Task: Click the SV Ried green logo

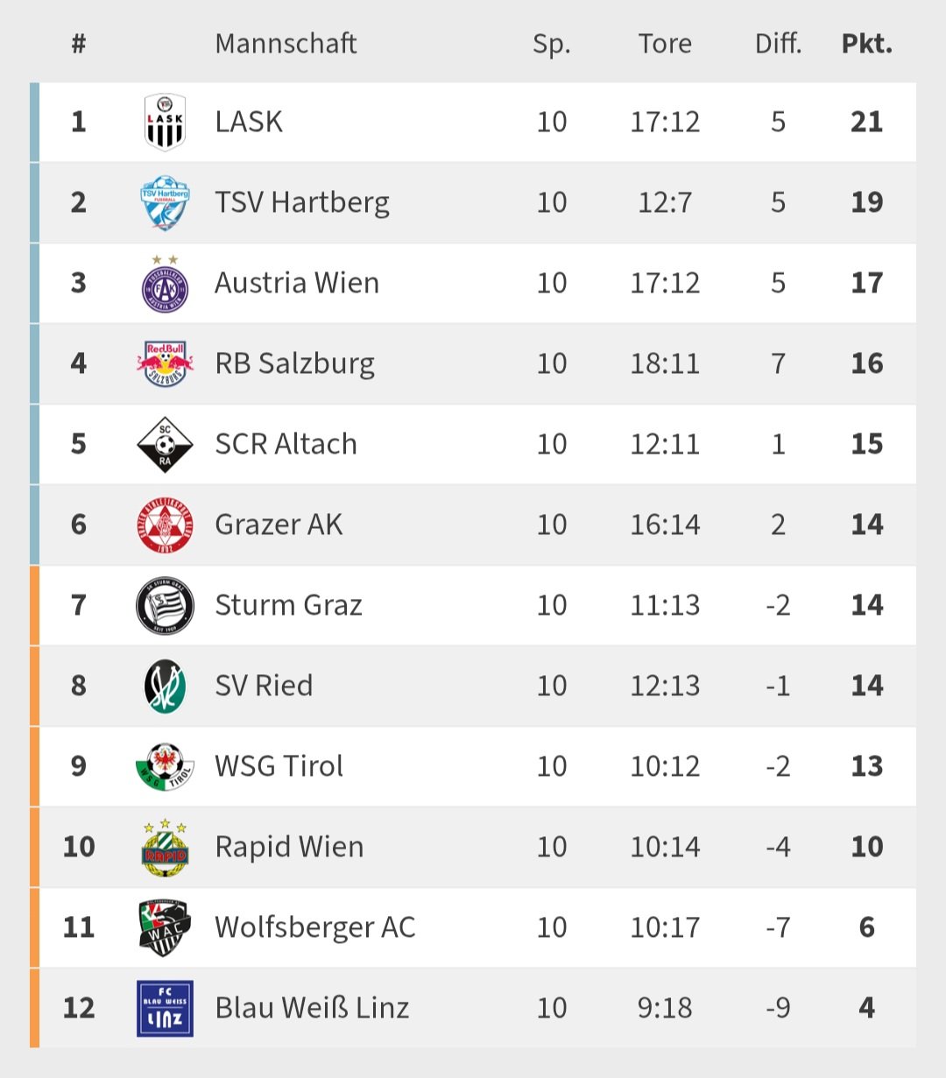Action: pos(165,686)
